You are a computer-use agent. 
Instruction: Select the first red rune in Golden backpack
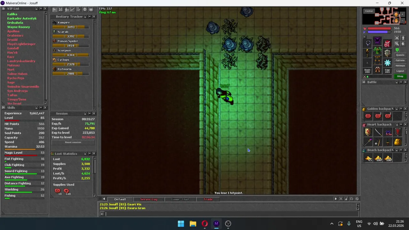[368, 116]
